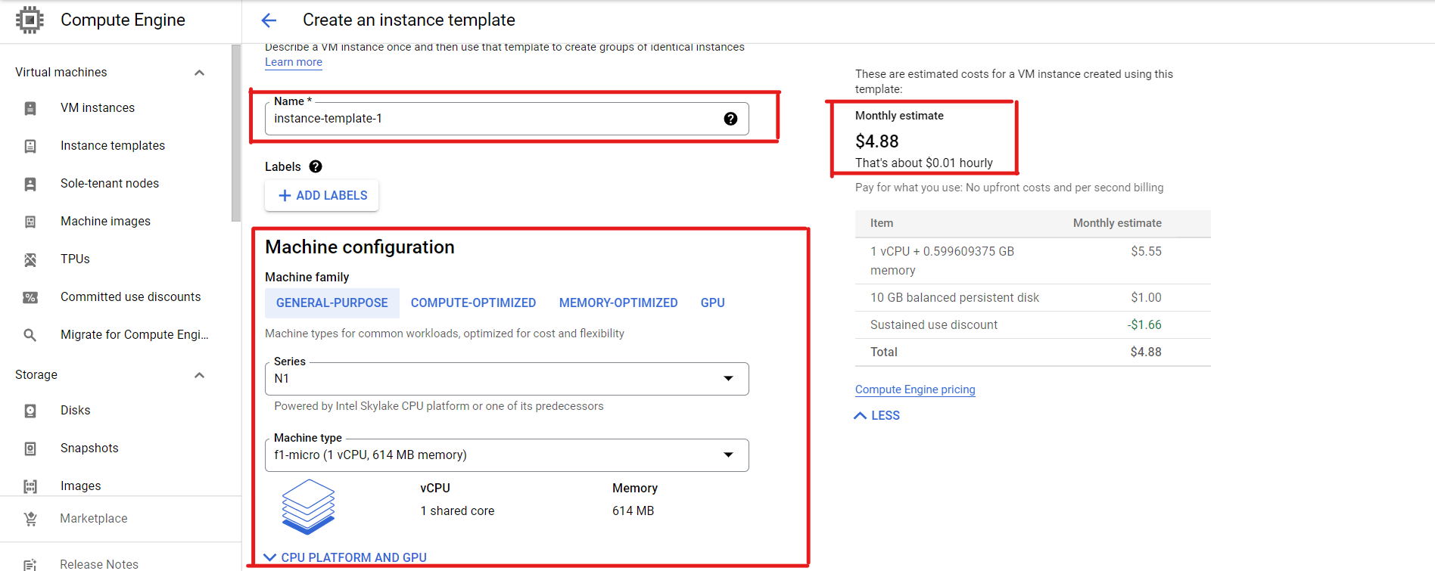
Task: Open the Machine type f1-micro dropdown
Action: (507, 455)
